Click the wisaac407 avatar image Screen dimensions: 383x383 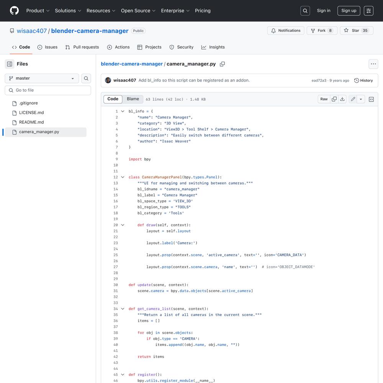108,80
